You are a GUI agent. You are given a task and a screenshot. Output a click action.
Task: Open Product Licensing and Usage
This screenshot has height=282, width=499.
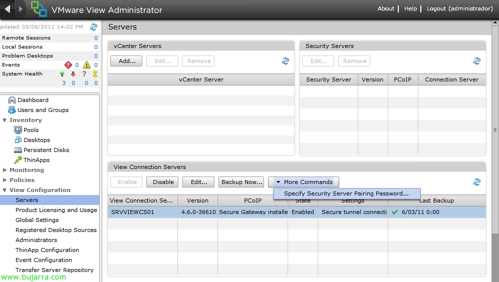tap(56, 210)
